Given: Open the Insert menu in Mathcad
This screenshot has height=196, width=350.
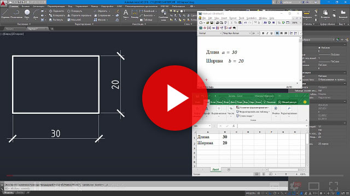Looking at the screenshot, I should click(x=224, y=18).
